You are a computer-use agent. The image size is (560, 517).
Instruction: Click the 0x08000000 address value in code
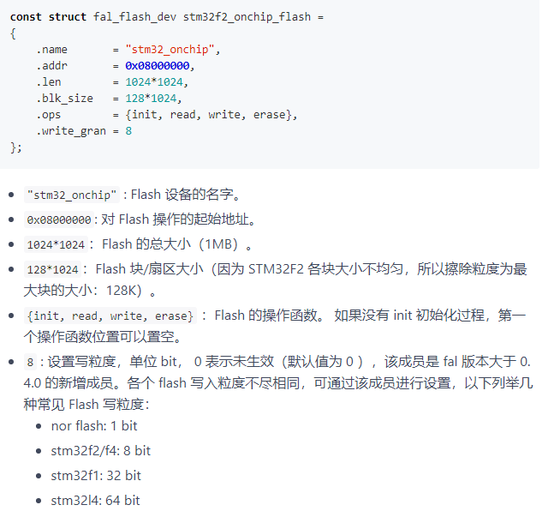(158, 66)
